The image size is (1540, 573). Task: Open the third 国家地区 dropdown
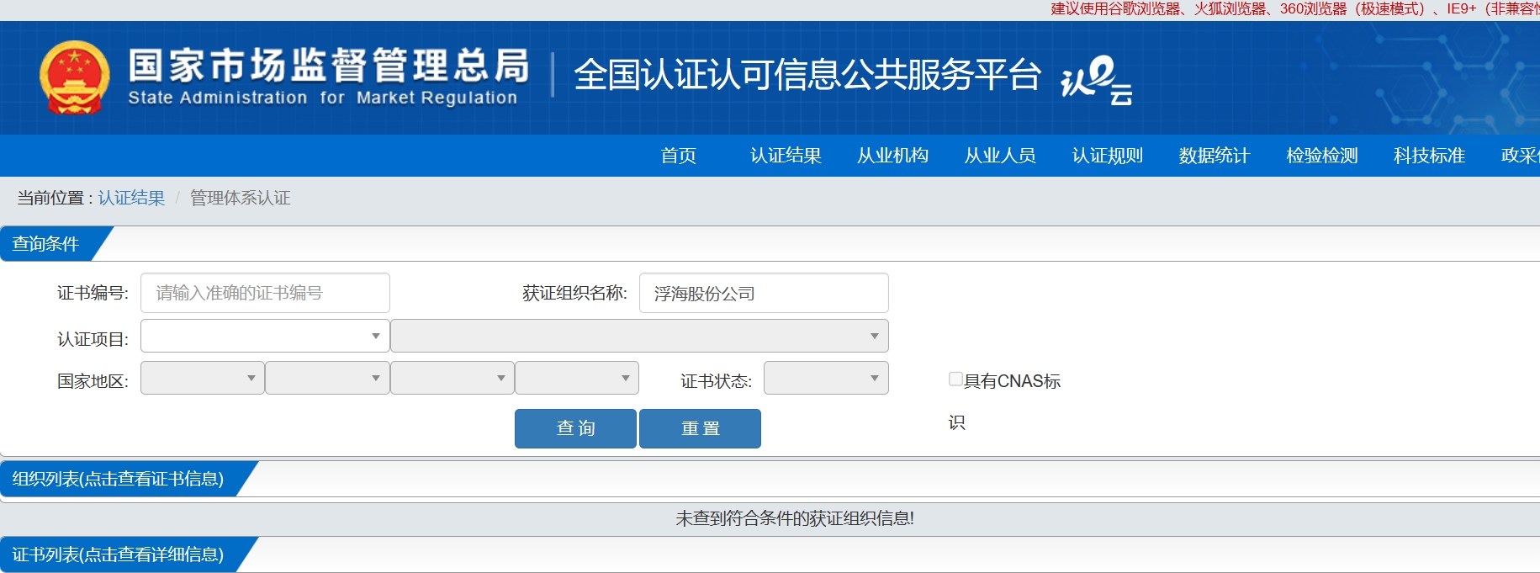click(x=452, y=378)
